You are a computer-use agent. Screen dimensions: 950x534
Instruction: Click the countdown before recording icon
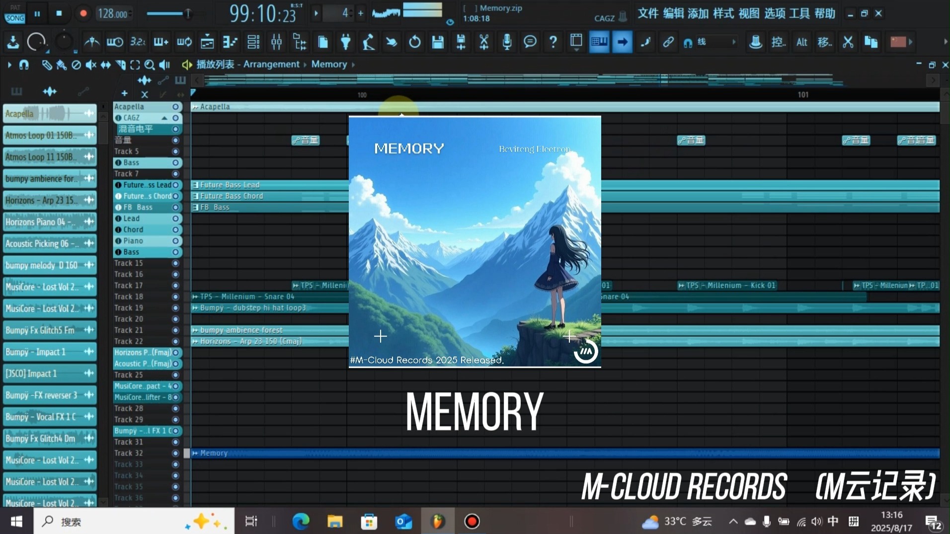click(138, 42)
